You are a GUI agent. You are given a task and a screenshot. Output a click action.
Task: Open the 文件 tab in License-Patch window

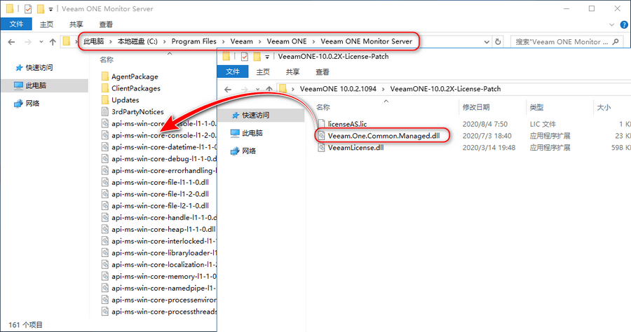(233, 72)
